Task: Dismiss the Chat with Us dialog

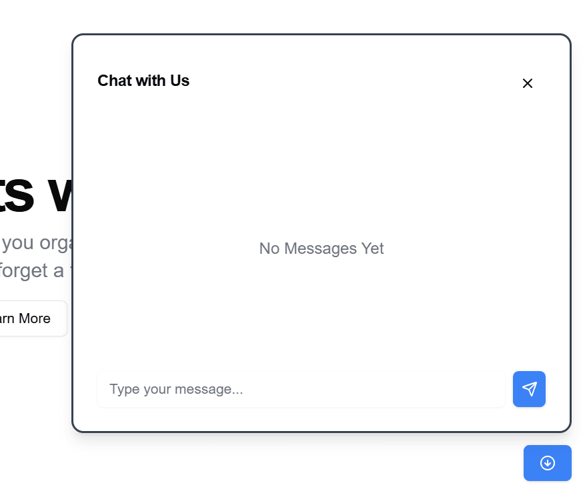Action: point(528,83)
